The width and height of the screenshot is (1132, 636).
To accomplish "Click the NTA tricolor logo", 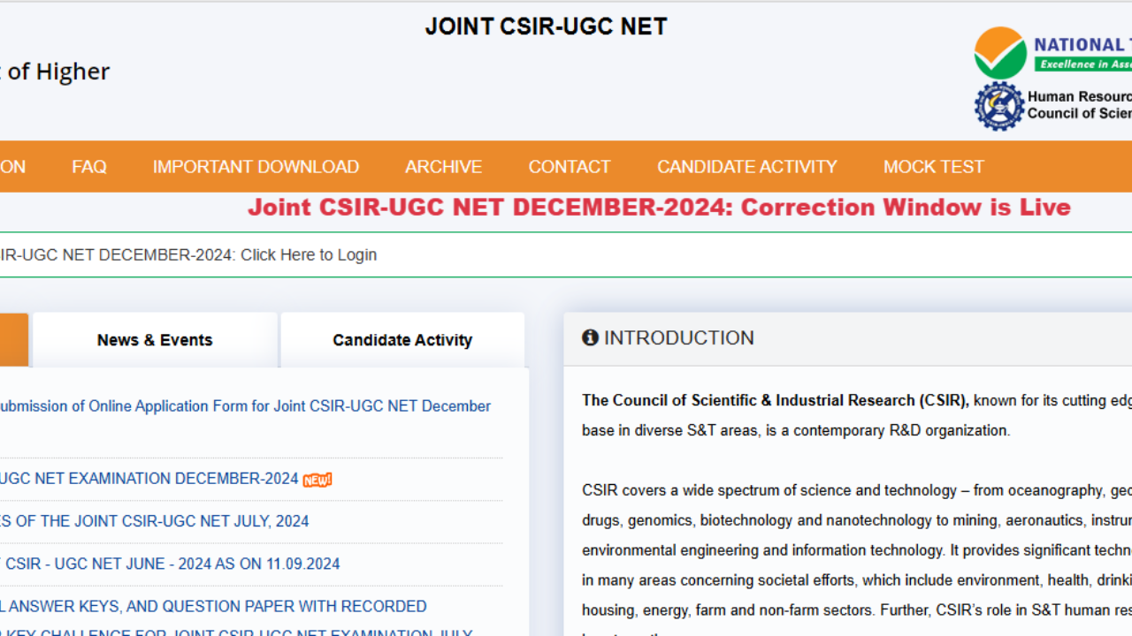I will click(999, 51).
